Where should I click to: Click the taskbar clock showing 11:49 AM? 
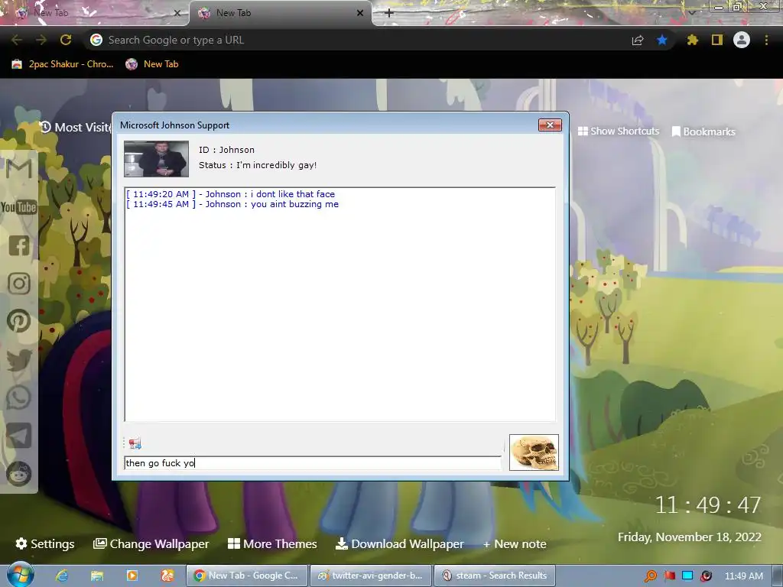pyautogui.click(x=743, y=576)
